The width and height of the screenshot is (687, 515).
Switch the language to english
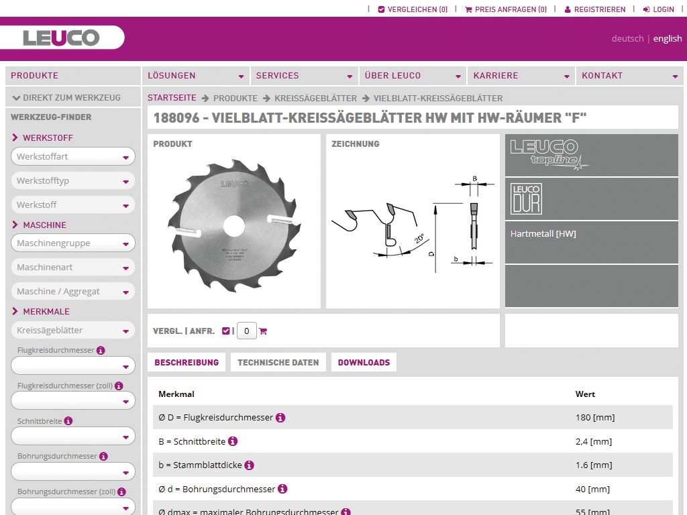coord(667,38)
